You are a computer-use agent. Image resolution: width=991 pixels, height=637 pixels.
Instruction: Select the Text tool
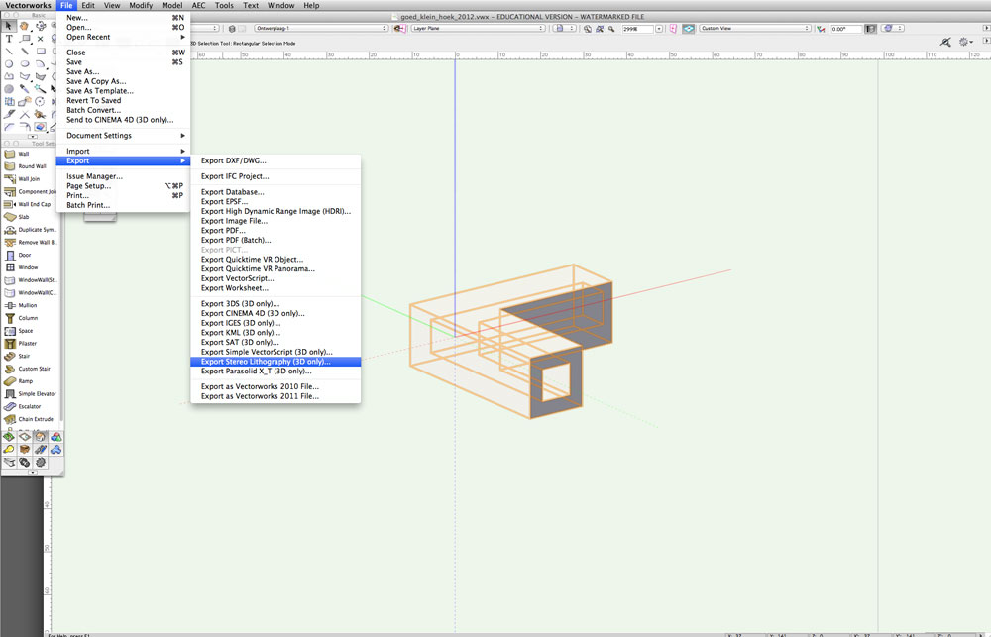tap(9, 39)
